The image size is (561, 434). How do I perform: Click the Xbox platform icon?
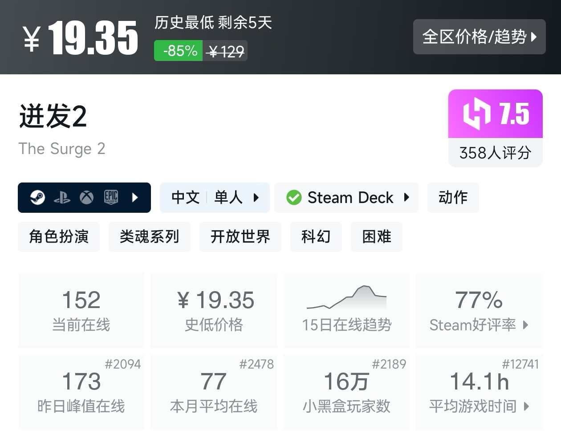(x=86, y=197)
